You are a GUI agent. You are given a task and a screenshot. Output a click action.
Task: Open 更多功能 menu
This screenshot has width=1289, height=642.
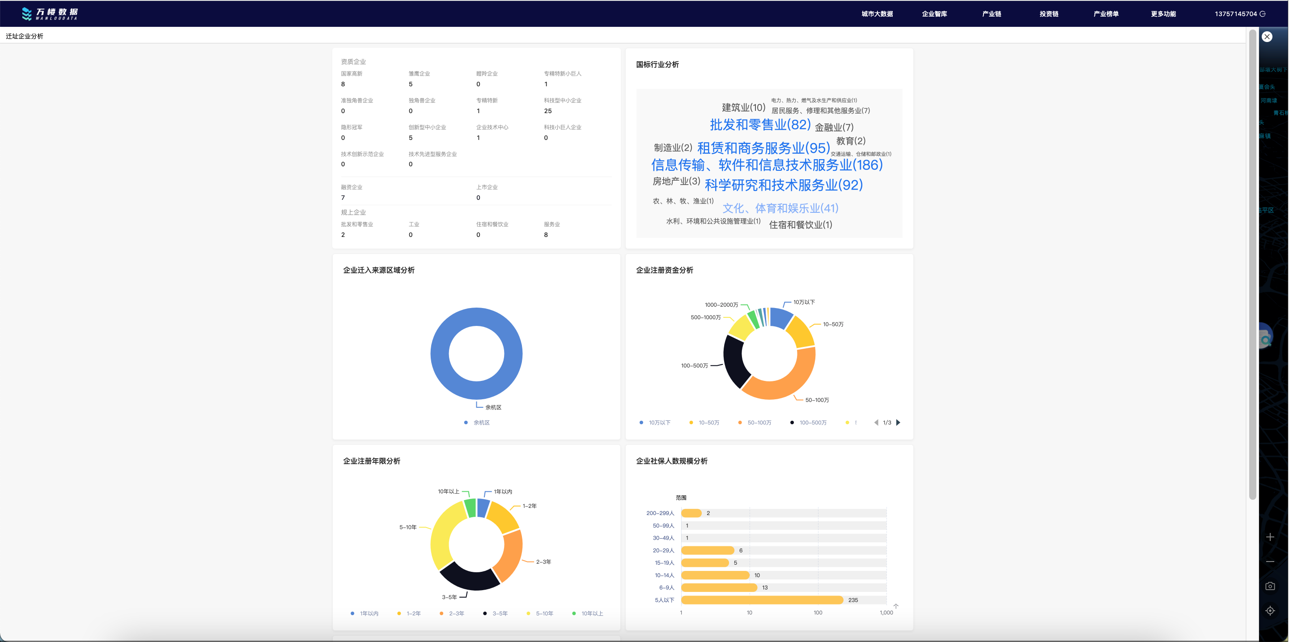pyautogui.click(x=1163, y=14)
